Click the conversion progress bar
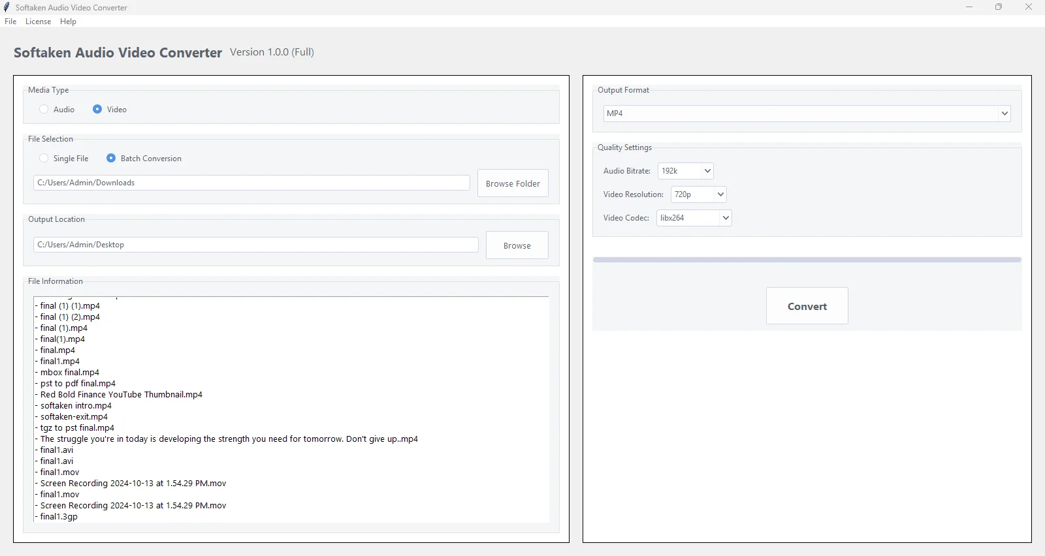The image size is (1045, 556). (807, 260)
